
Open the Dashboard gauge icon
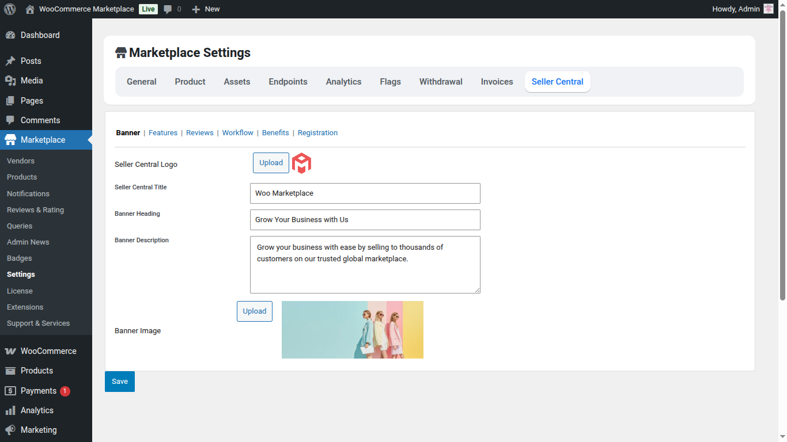(x=10, y=35)
